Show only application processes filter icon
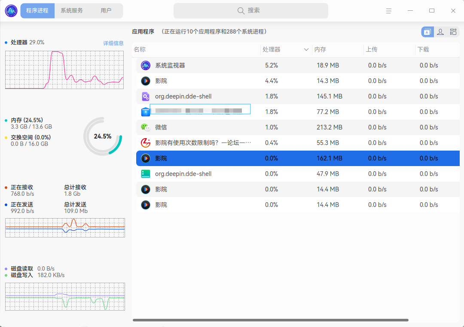 [427, 32]
